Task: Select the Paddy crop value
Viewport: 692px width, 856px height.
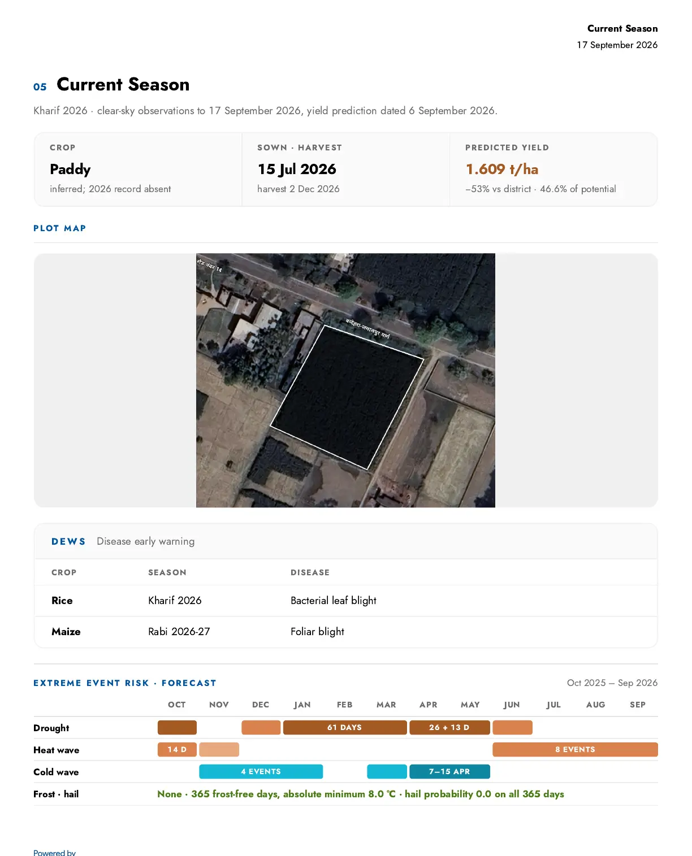Action: [70, 169]
